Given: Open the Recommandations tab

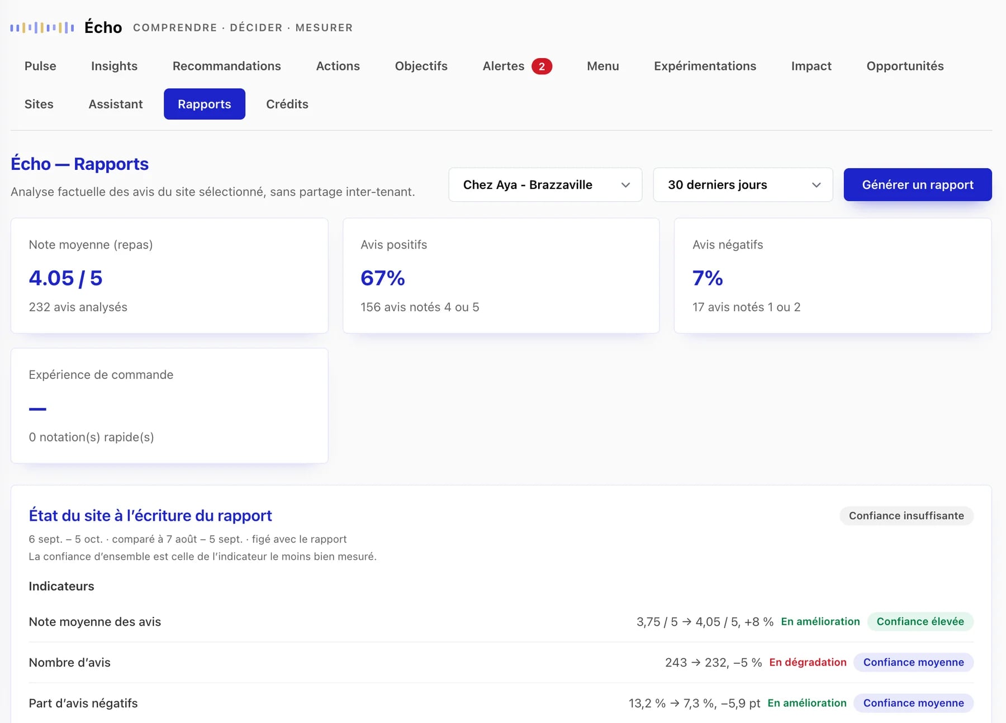Looking at the screenshot, I should tap(227, 66).
